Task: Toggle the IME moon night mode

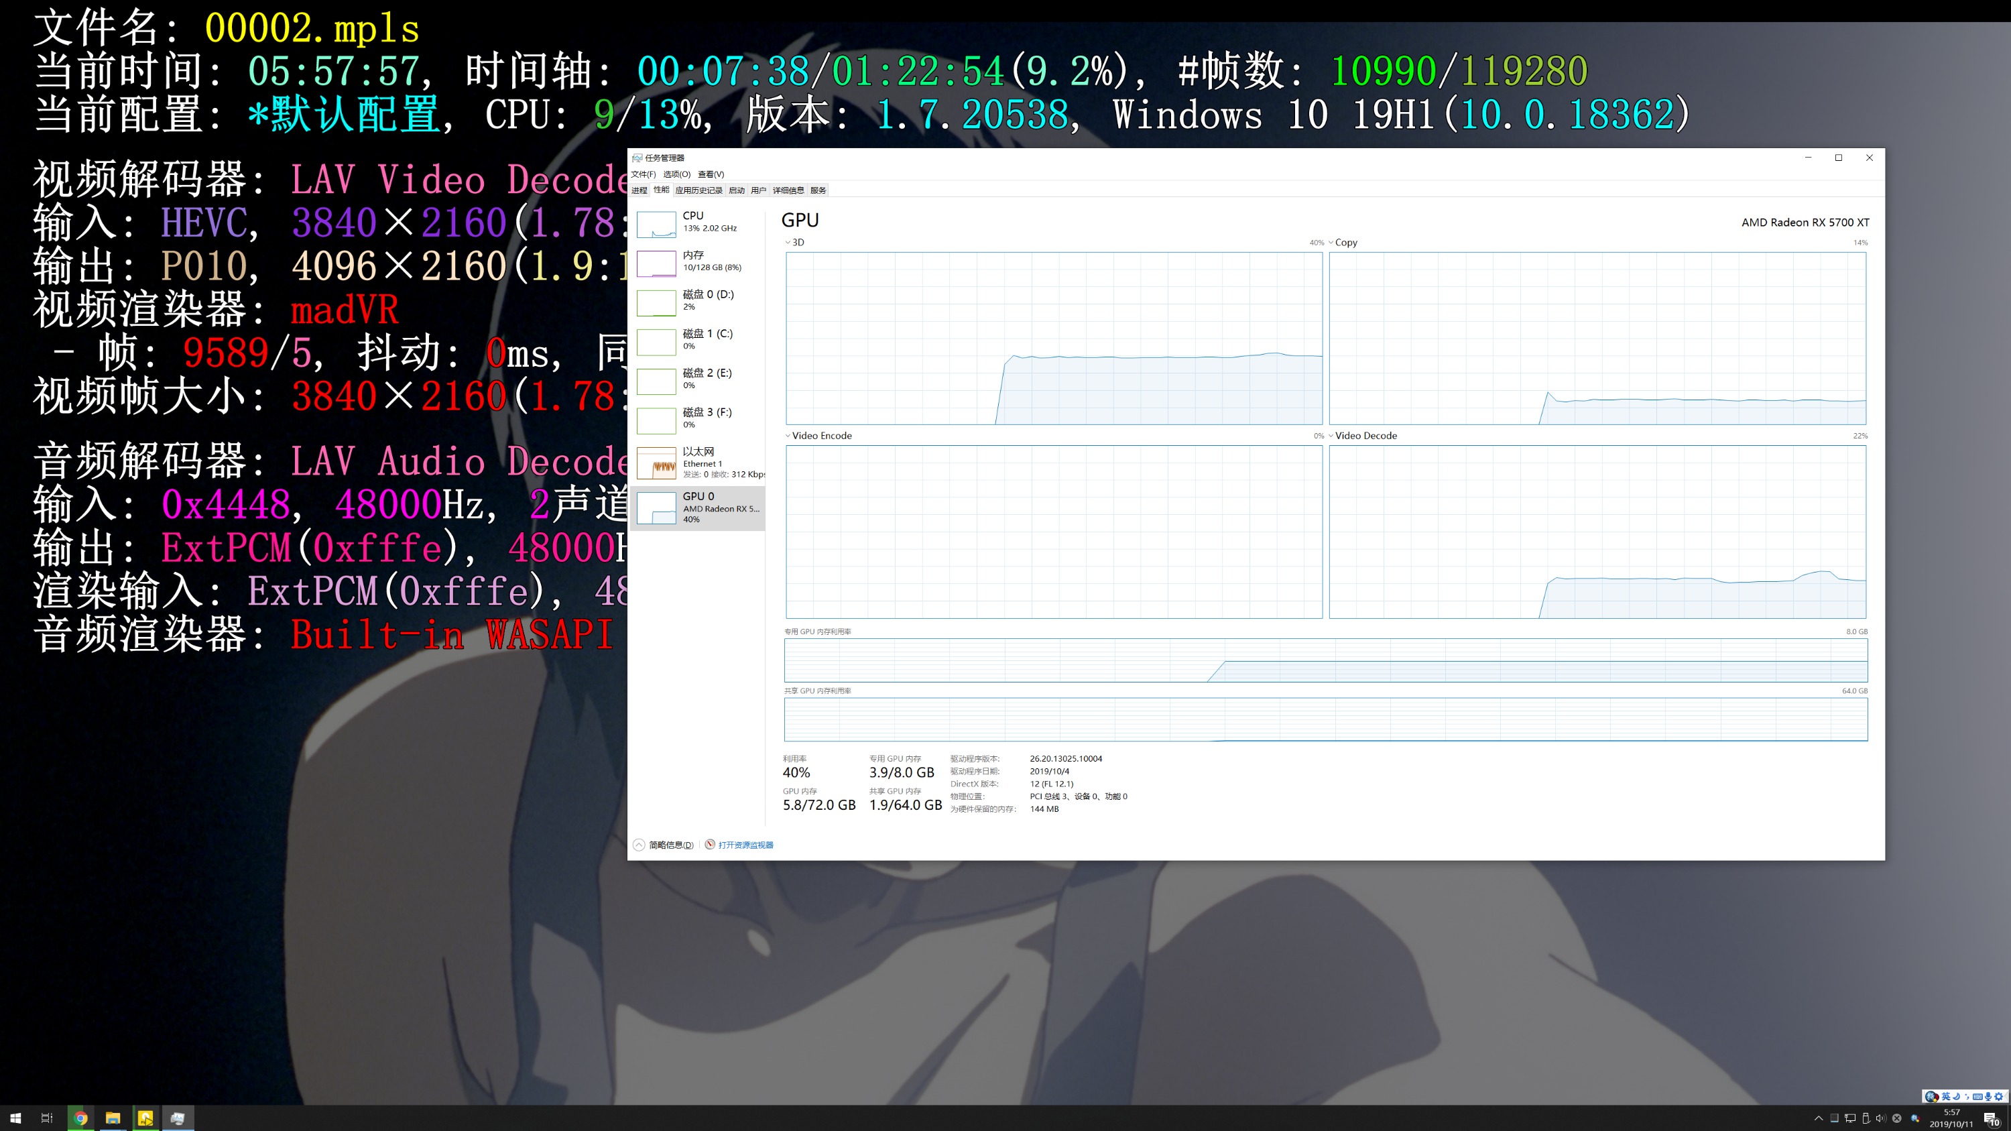Action: pyautogui.click(x=1956, y=1097)
